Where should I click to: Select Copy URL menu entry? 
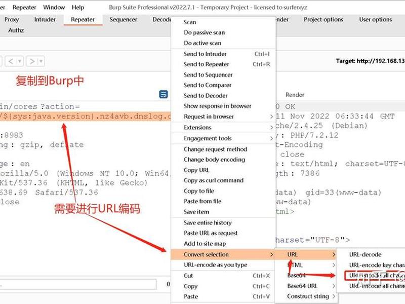pos(223,170)
